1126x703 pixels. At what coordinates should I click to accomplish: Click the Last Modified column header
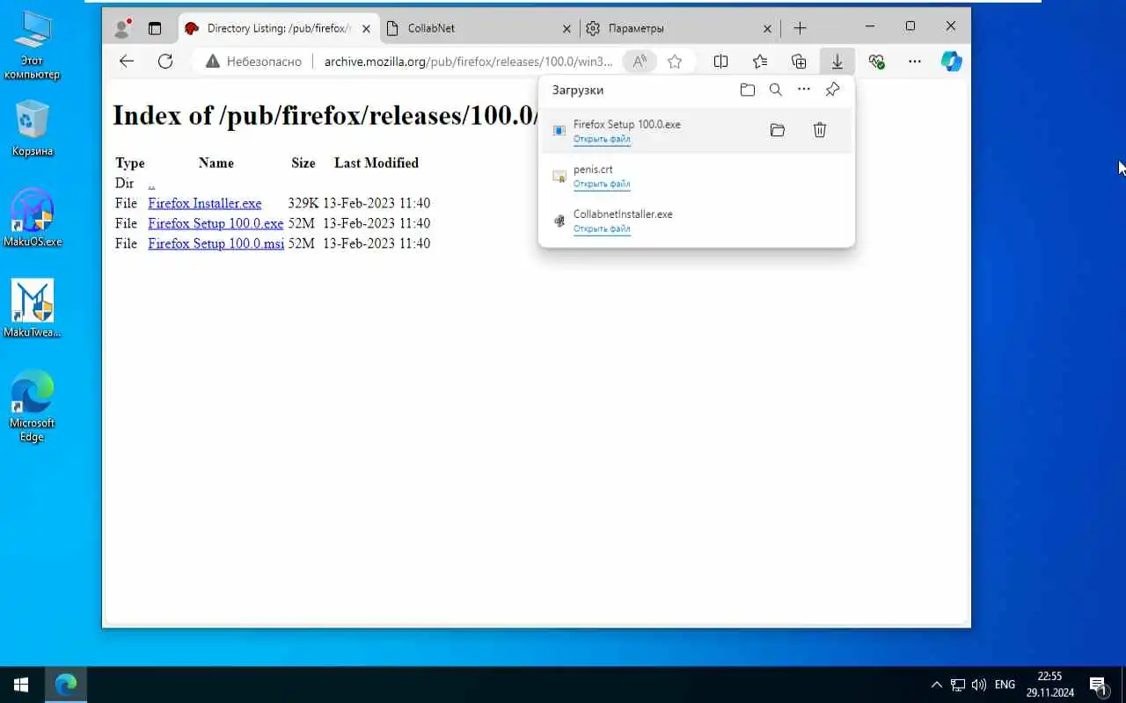point(377,163)
